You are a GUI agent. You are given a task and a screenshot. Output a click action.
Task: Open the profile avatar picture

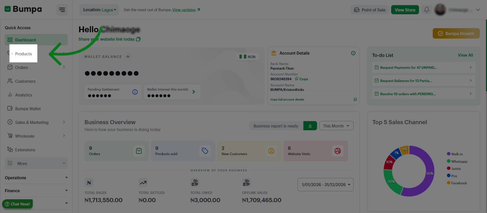[x=440, y=10]
